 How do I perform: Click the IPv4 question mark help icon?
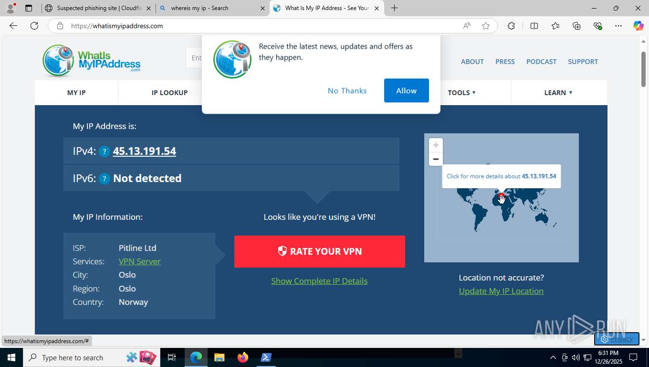(105, 151)
